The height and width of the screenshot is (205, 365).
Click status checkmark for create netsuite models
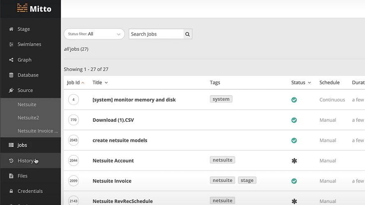click(294, 141)
